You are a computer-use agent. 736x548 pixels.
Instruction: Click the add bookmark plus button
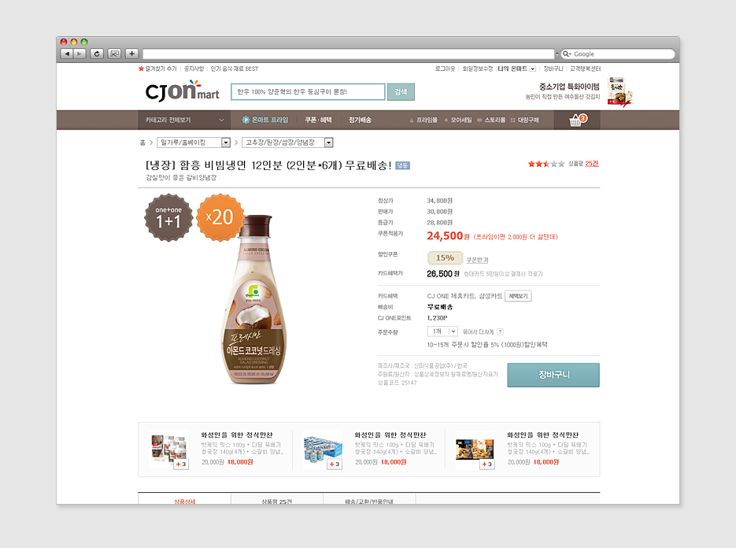[x=132, y=54]
